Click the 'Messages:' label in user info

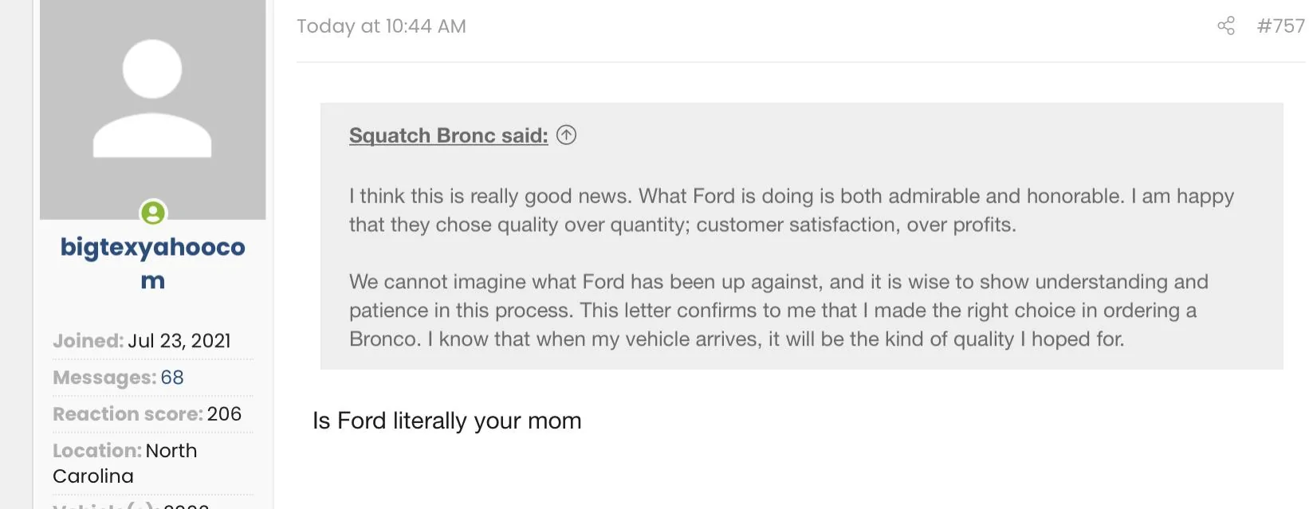click(x=105, y=378)
